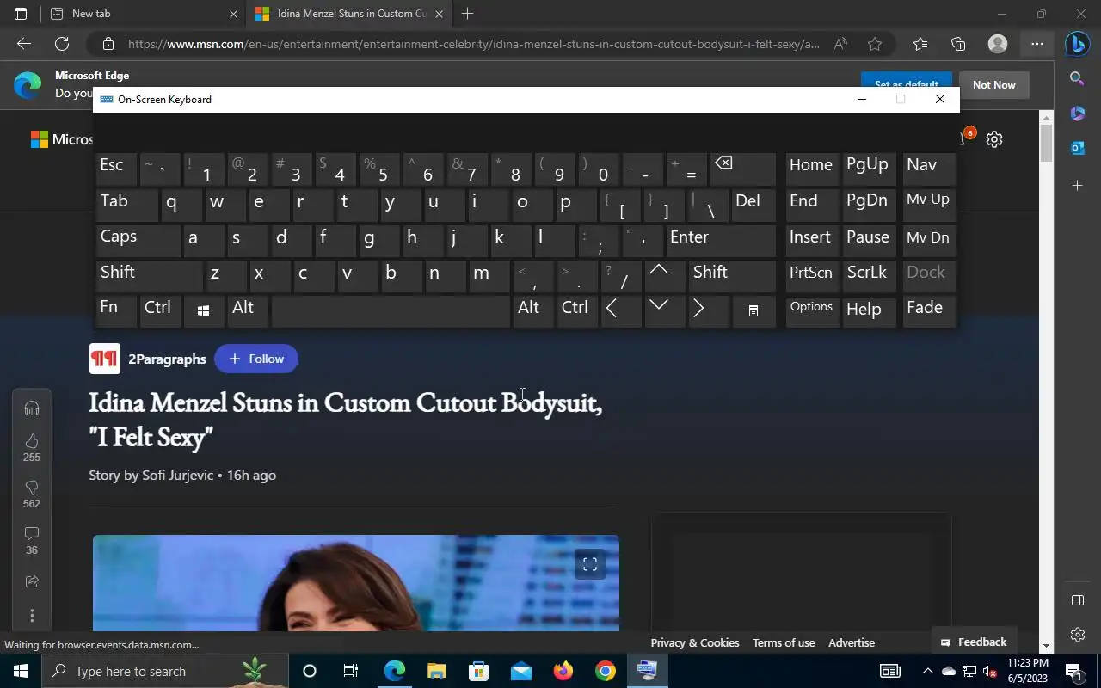Image resolution: width=1101 pixels, height=688 pixels.
Task: Click the listen to article headphones icon
Action: 32,408
